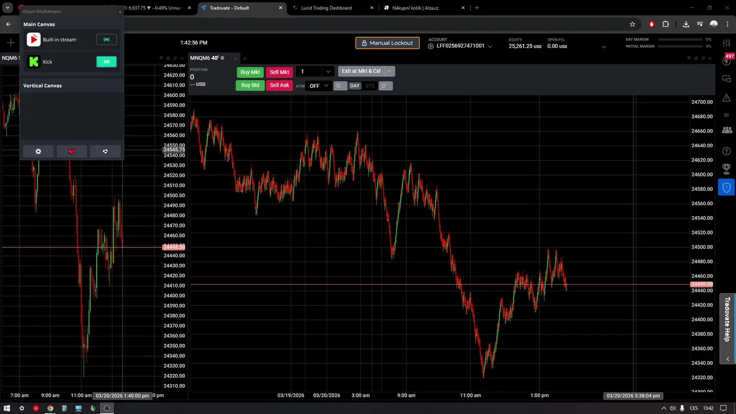Show hidden system tray icons chevron
Screen dimensions: 736x414
[664, 408]
